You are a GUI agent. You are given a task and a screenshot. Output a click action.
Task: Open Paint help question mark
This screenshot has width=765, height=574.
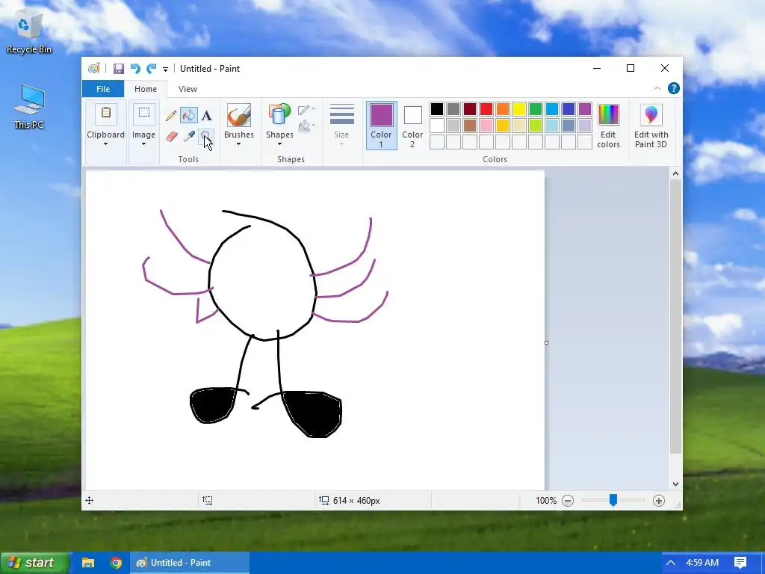[674, 88]
